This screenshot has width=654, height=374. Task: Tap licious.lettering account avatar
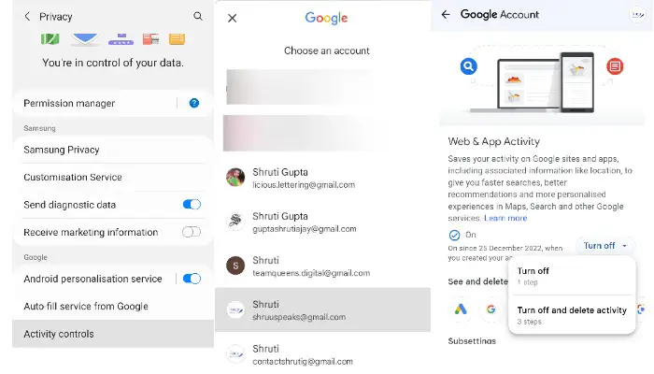tap(235, 178)
